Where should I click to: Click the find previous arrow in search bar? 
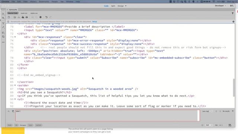pos(216,111)
